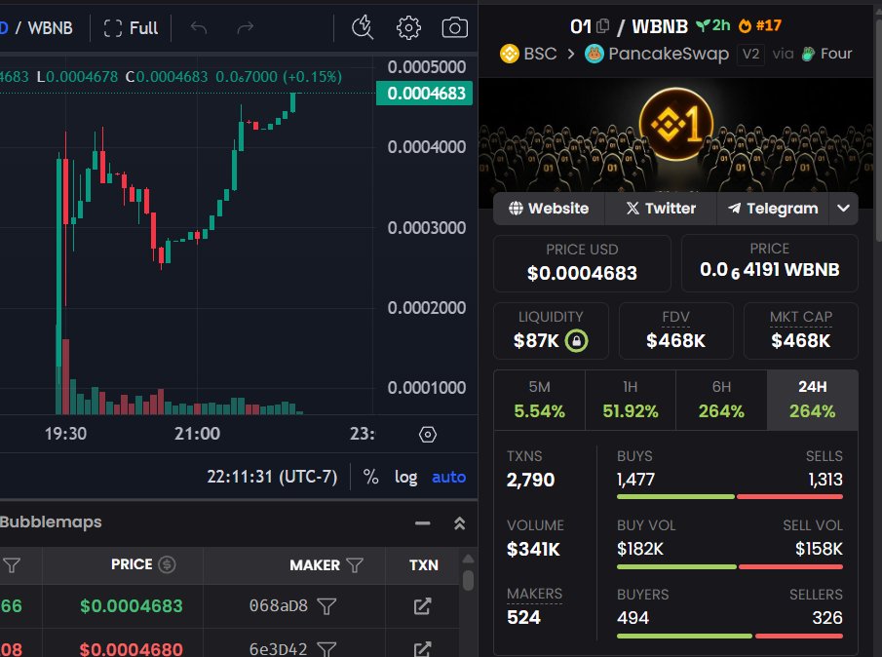Click trade price $0.0004683 in table

pyautogui.click(x=131, y=605)
